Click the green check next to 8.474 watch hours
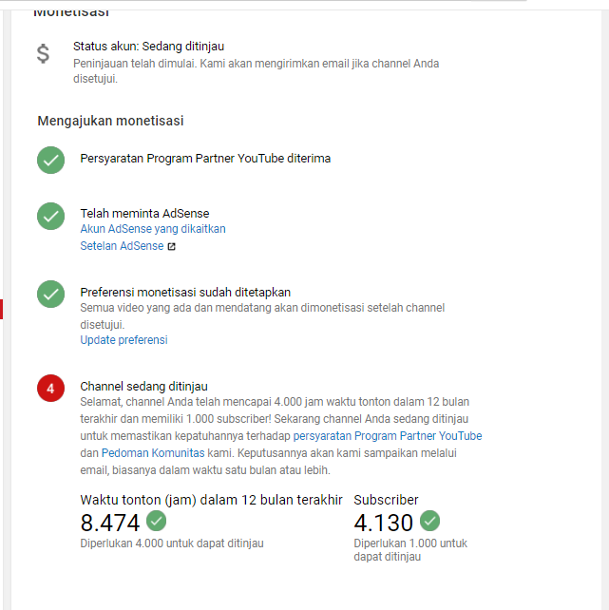The height and width of the screenshot is (610, 609). click(x=157, y=521)
